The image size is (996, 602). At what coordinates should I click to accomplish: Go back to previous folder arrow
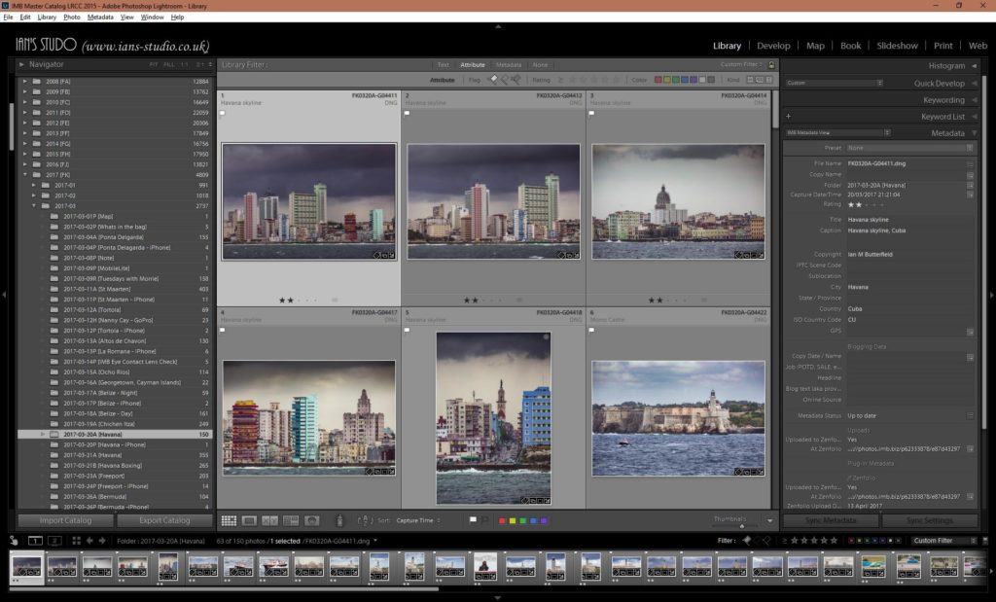89,541
